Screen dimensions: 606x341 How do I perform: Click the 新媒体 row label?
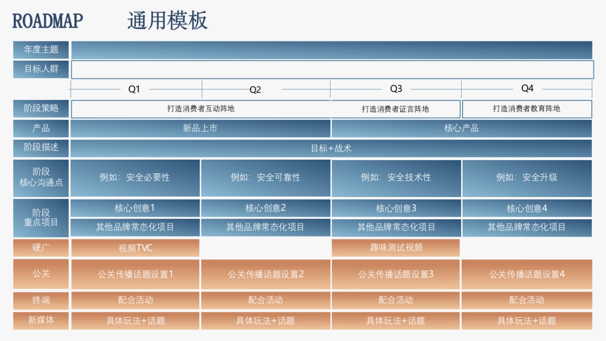(41, 320)
